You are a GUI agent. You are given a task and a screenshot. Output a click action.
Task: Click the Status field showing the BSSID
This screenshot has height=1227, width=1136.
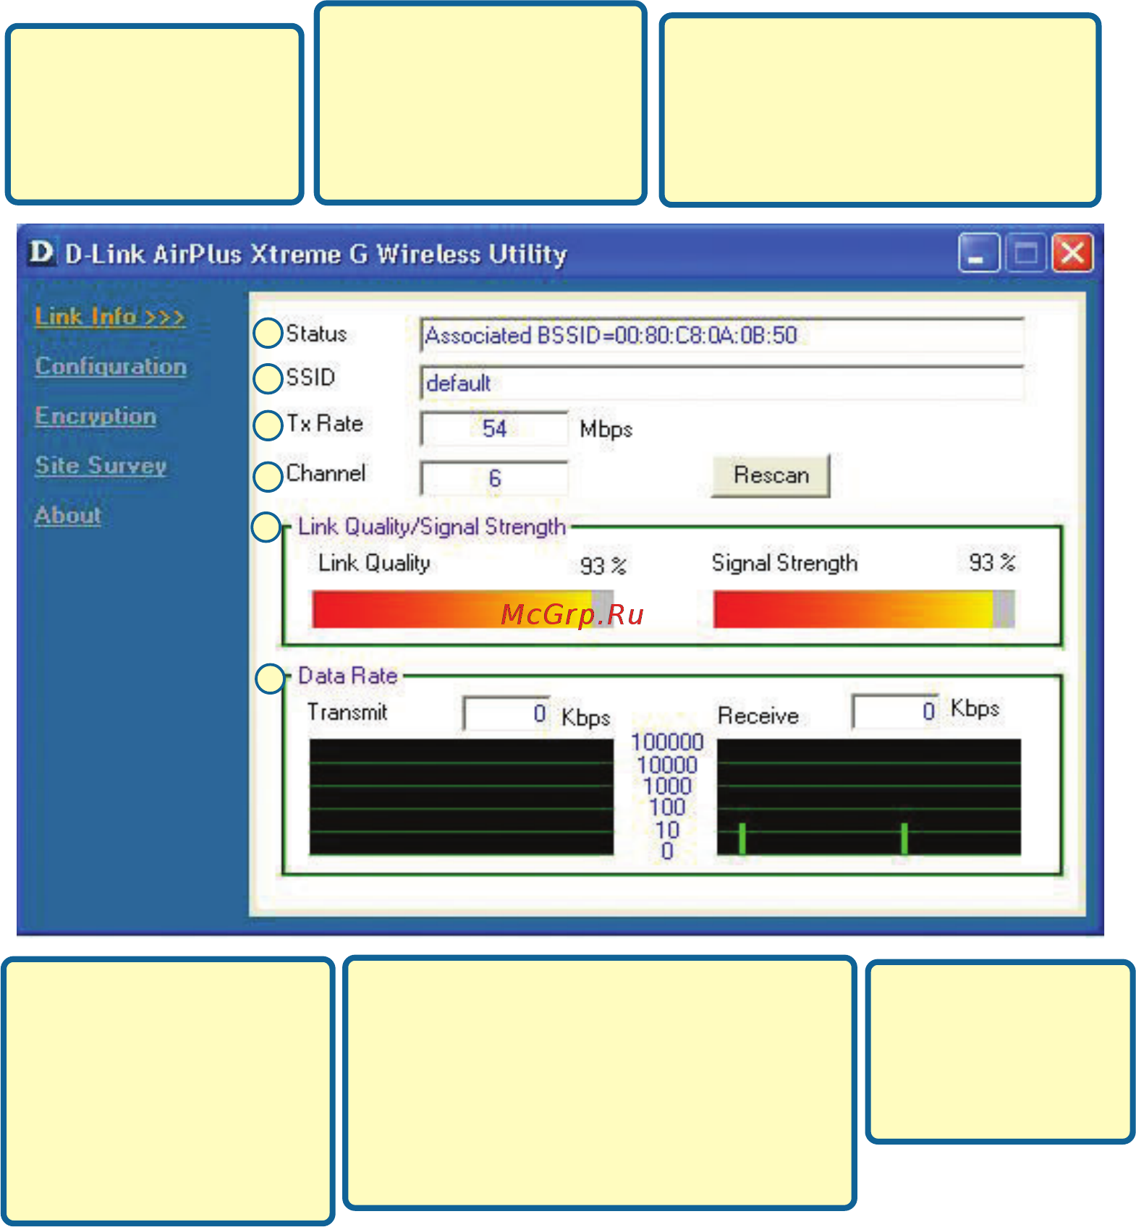(x=721, y=335)
